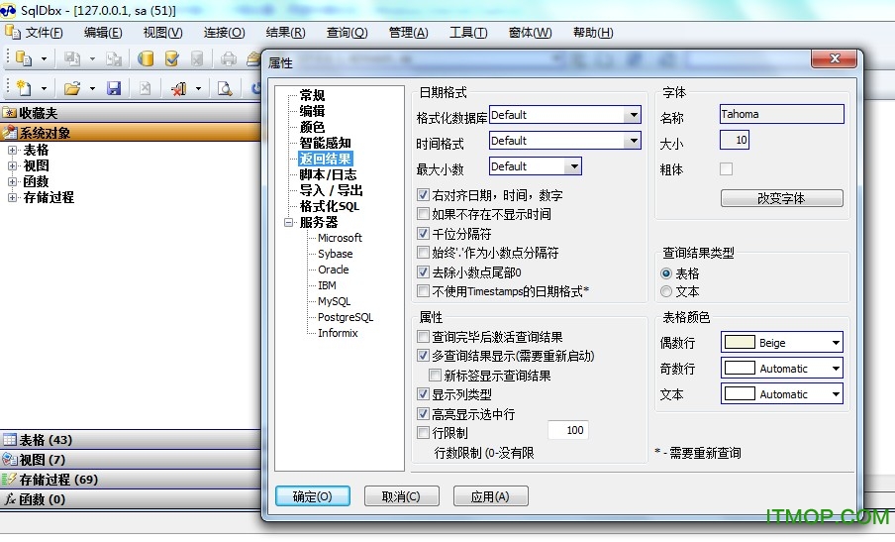Viewport: 895px width, 542px height.
Task: Open the 编辑(E) menu
Action: [103, 33]
